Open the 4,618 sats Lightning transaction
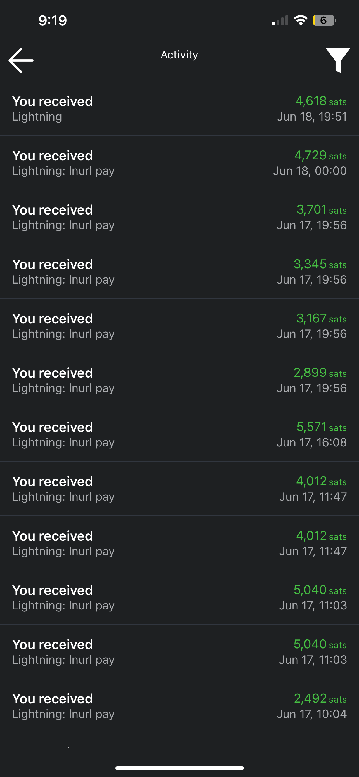359x777 pixels. tap(179, 109)
